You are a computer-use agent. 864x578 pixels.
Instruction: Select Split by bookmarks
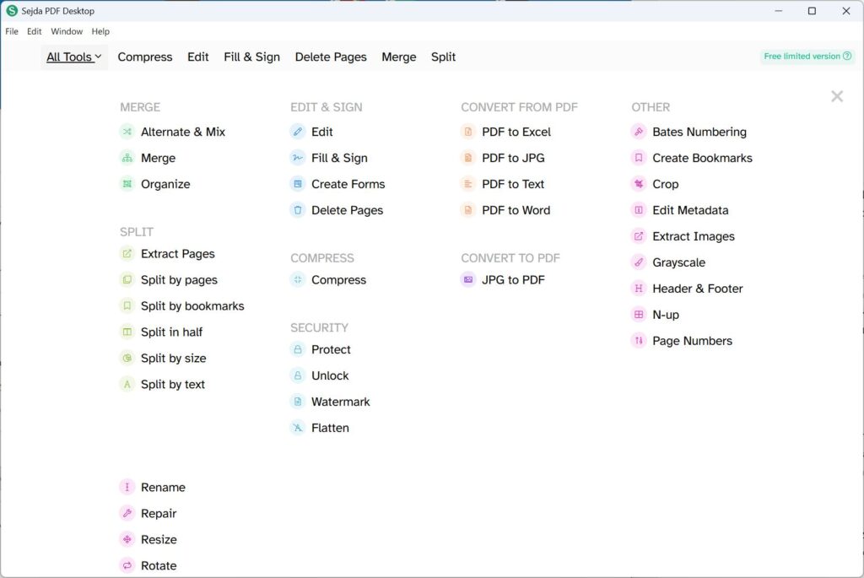193,305
